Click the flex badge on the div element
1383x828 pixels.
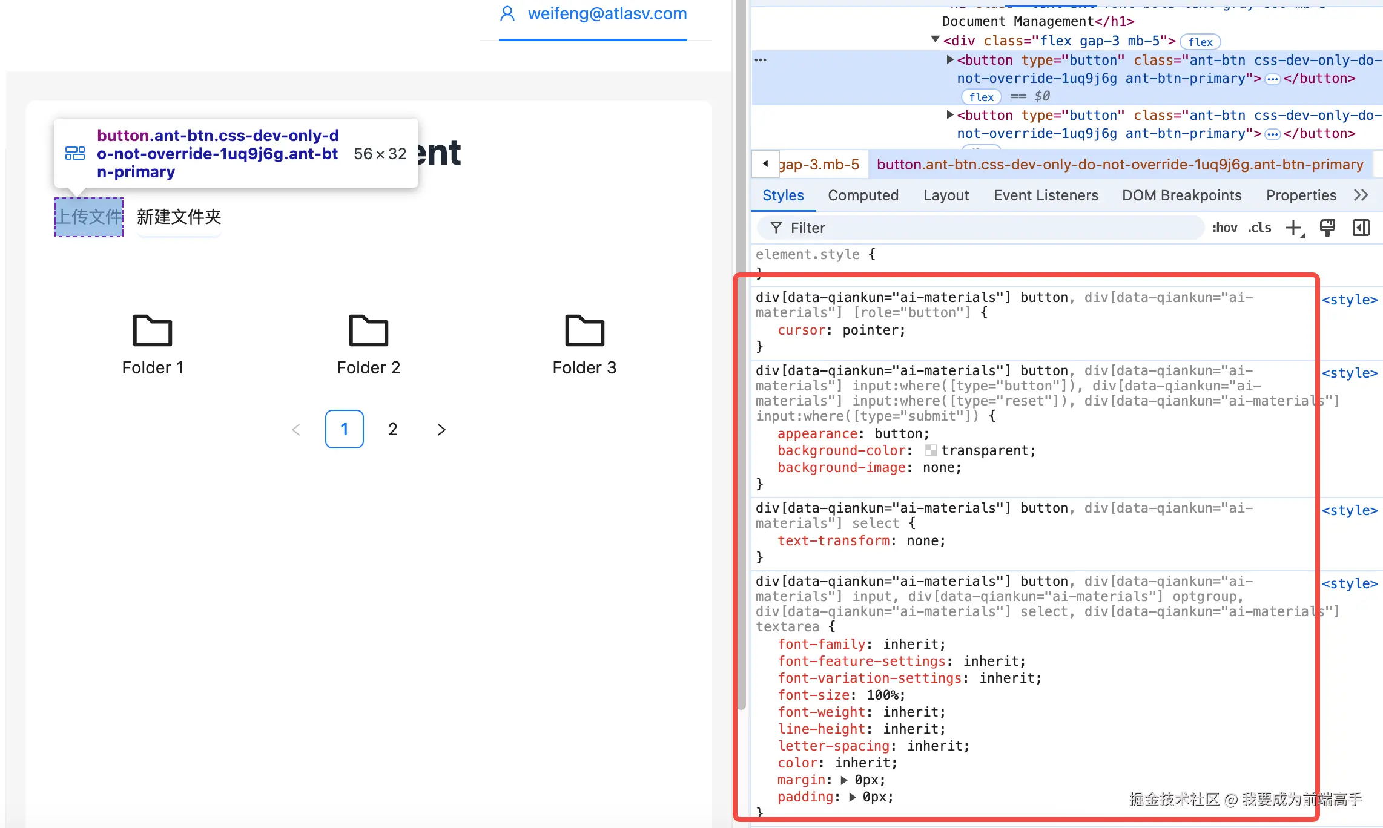[1200, 42]
